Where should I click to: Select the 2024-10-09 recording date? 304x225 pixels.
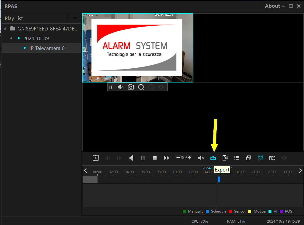[36, 38]
